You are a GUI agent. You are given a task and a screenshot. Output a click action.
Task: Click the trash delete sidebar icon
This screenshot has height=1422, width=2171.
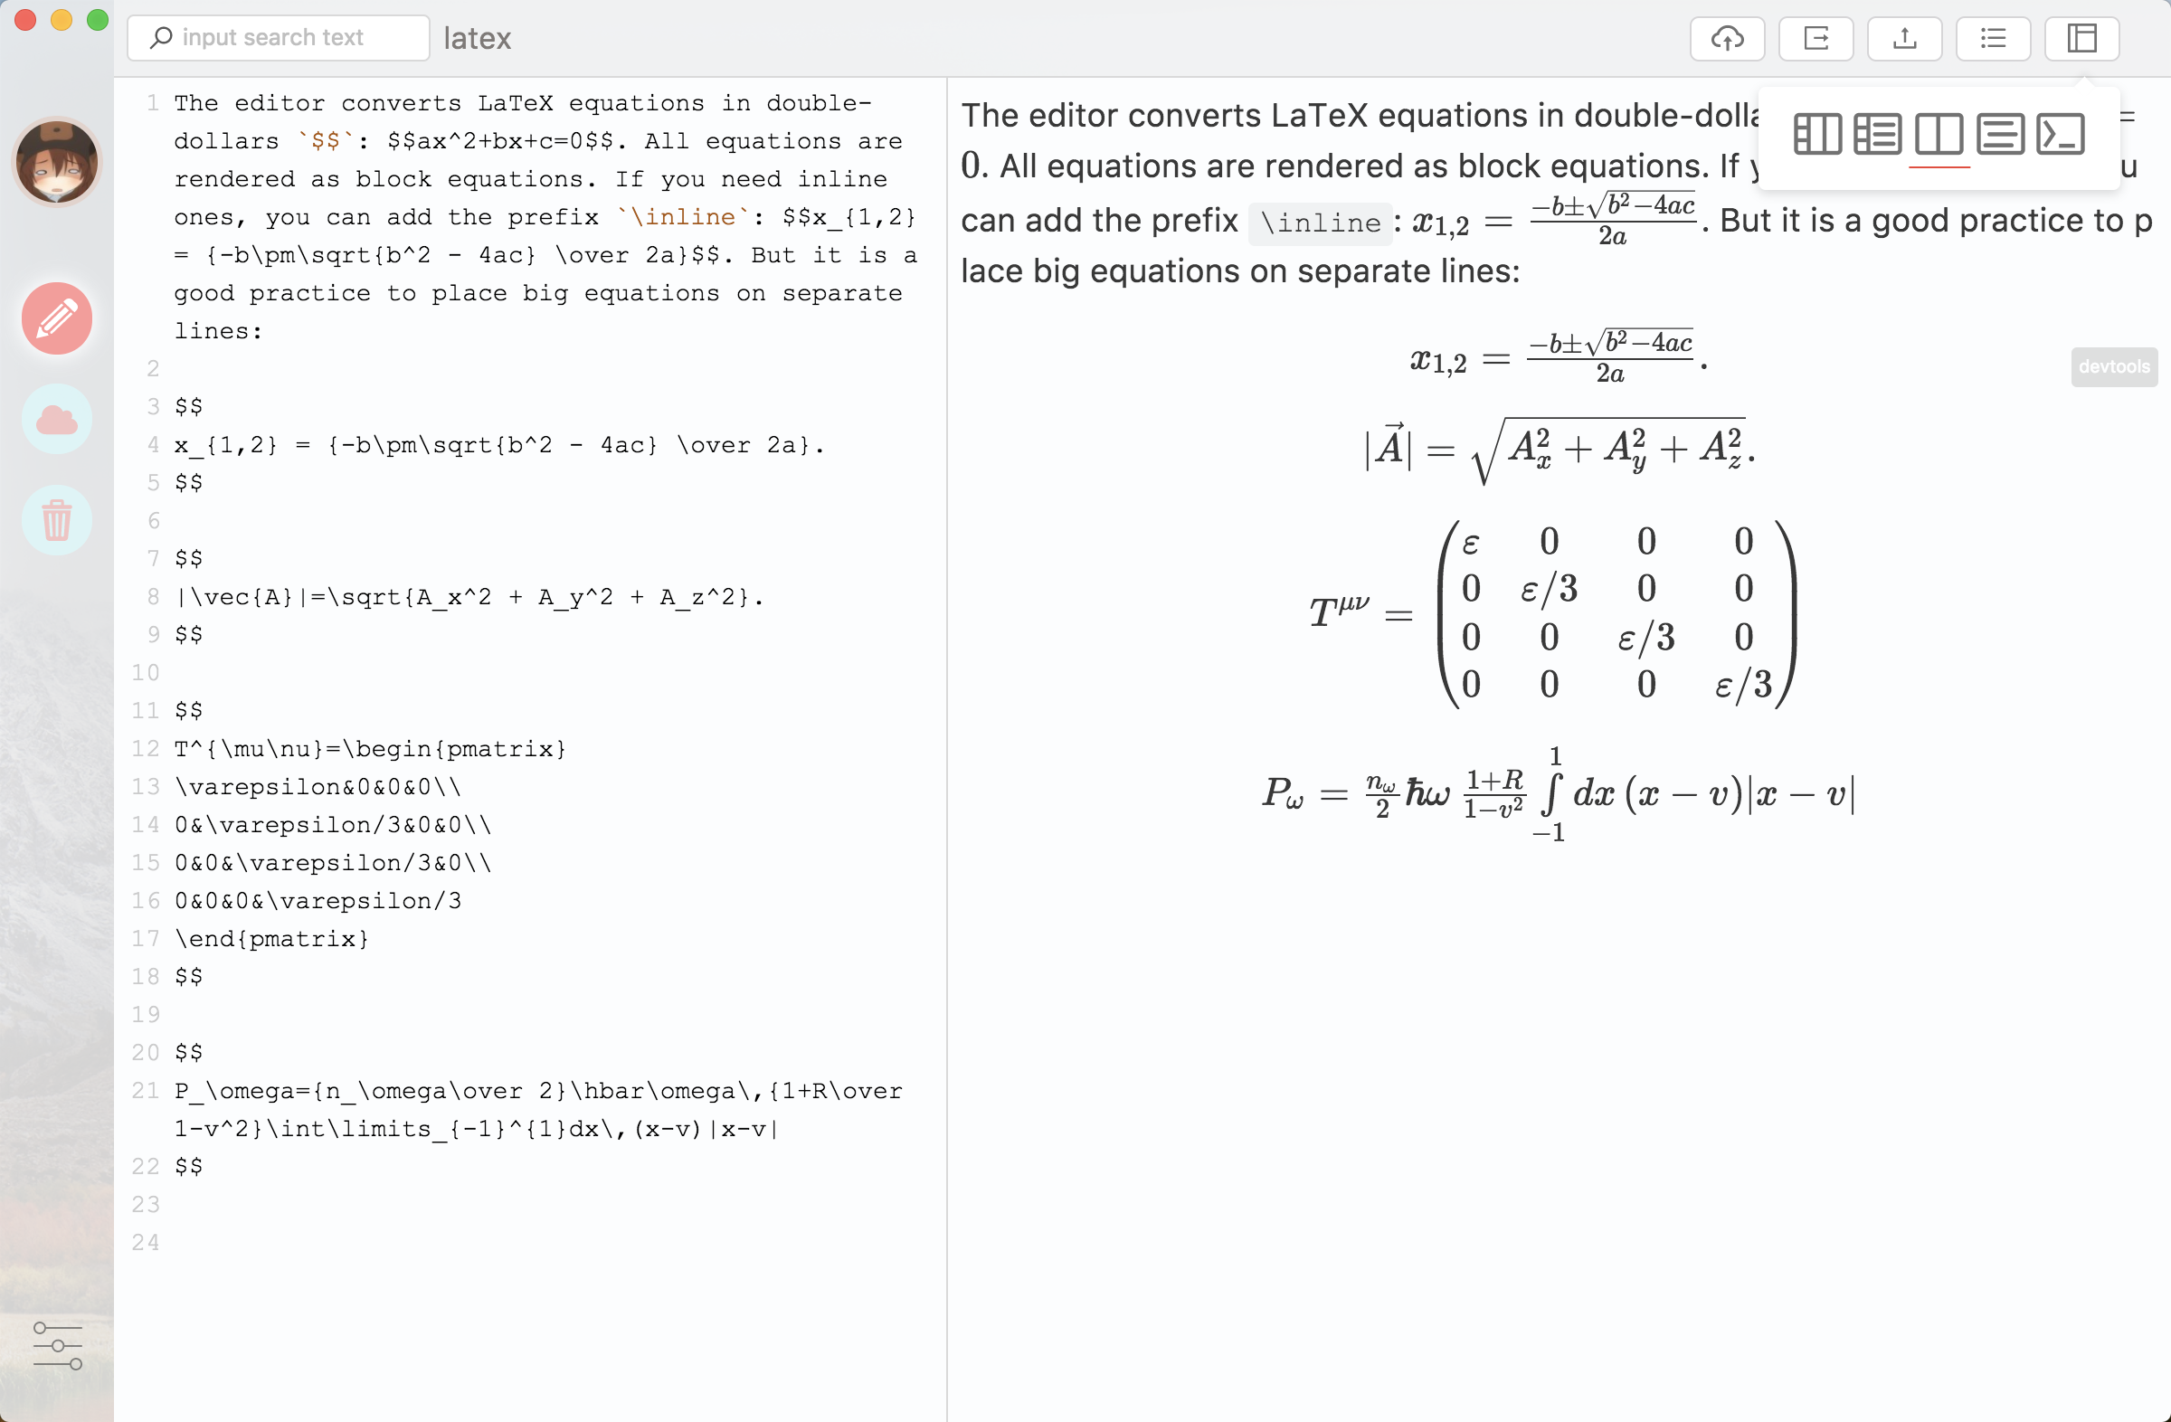point(57,520)
